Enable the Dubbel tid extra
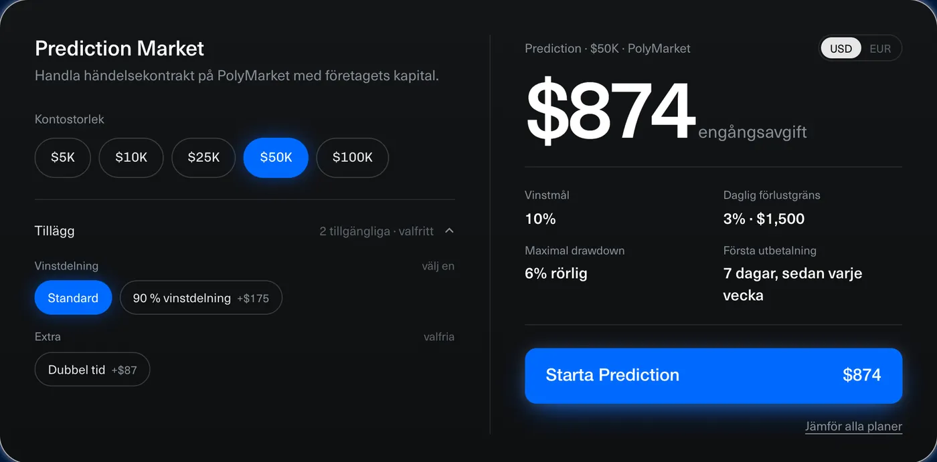 (x=92, y=370)
